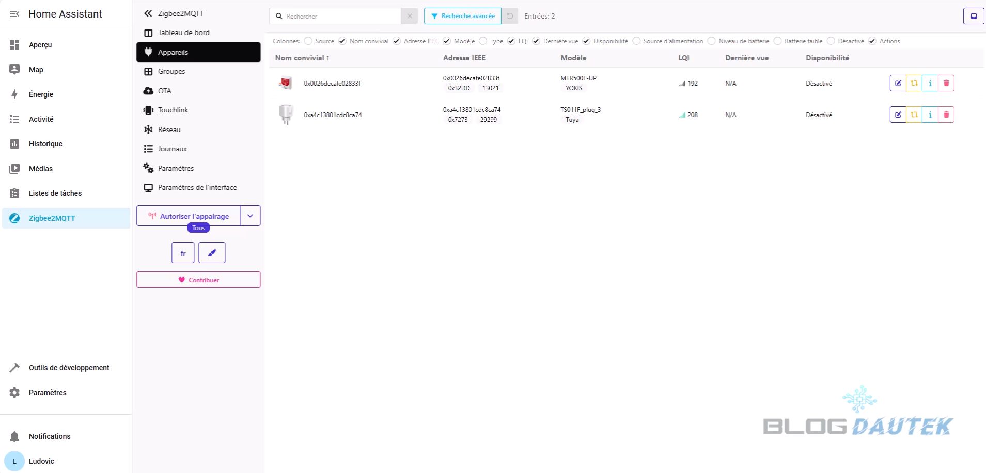Click the yellow reconfigure icon for the Tuya plug
This screenshot has width=986, height=473.
coord(914,115)
